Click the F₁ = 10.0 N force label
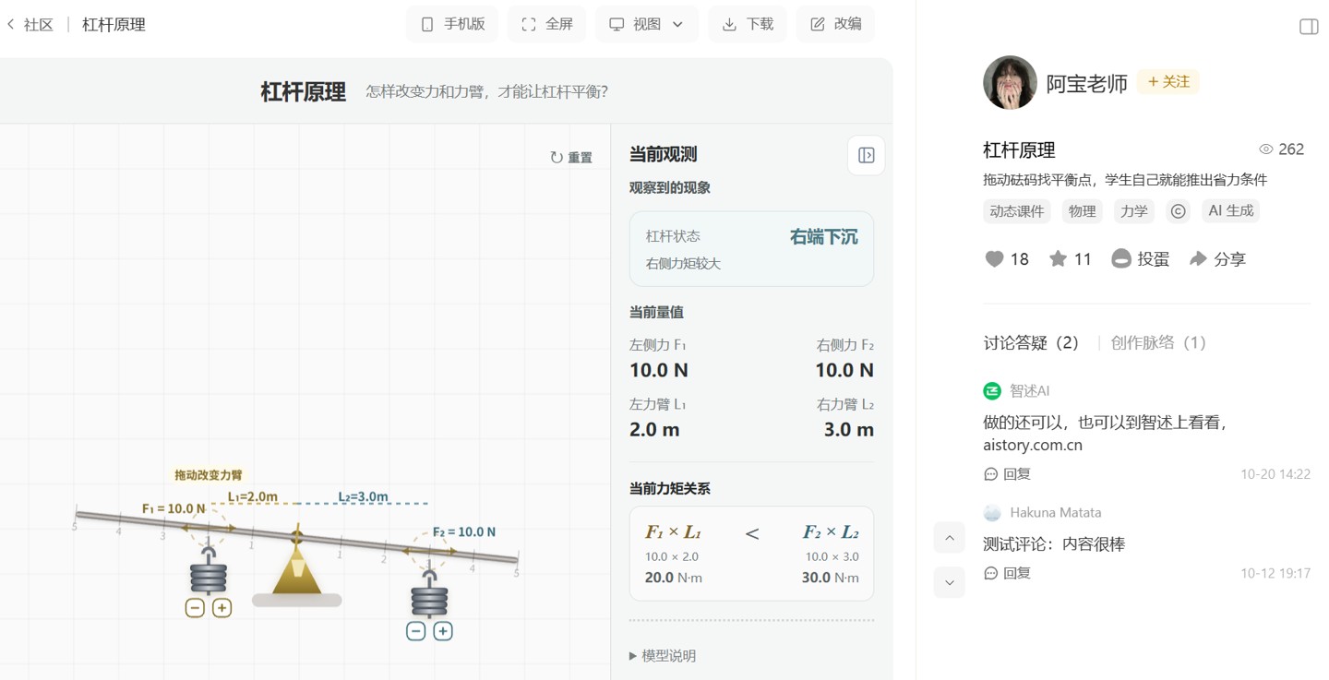This screenshot has height=680, width=1329. [x=174, y=508]
